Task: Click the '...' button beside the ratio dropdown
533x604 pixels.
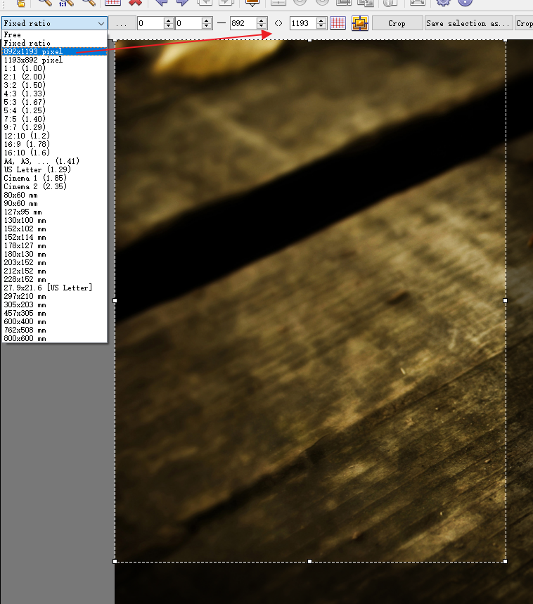Action: [122, 23]
